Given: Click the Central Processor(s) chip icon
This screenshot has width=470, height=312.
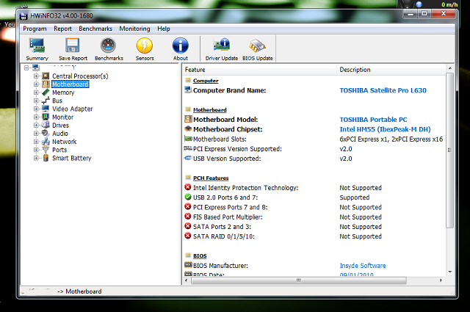Looking at the screenshot, I should click(x=46, y=76).
